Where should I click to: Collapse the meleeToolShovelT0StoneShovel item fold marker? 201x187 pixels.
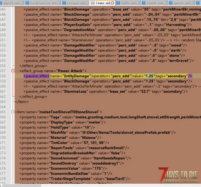[13, 112]
